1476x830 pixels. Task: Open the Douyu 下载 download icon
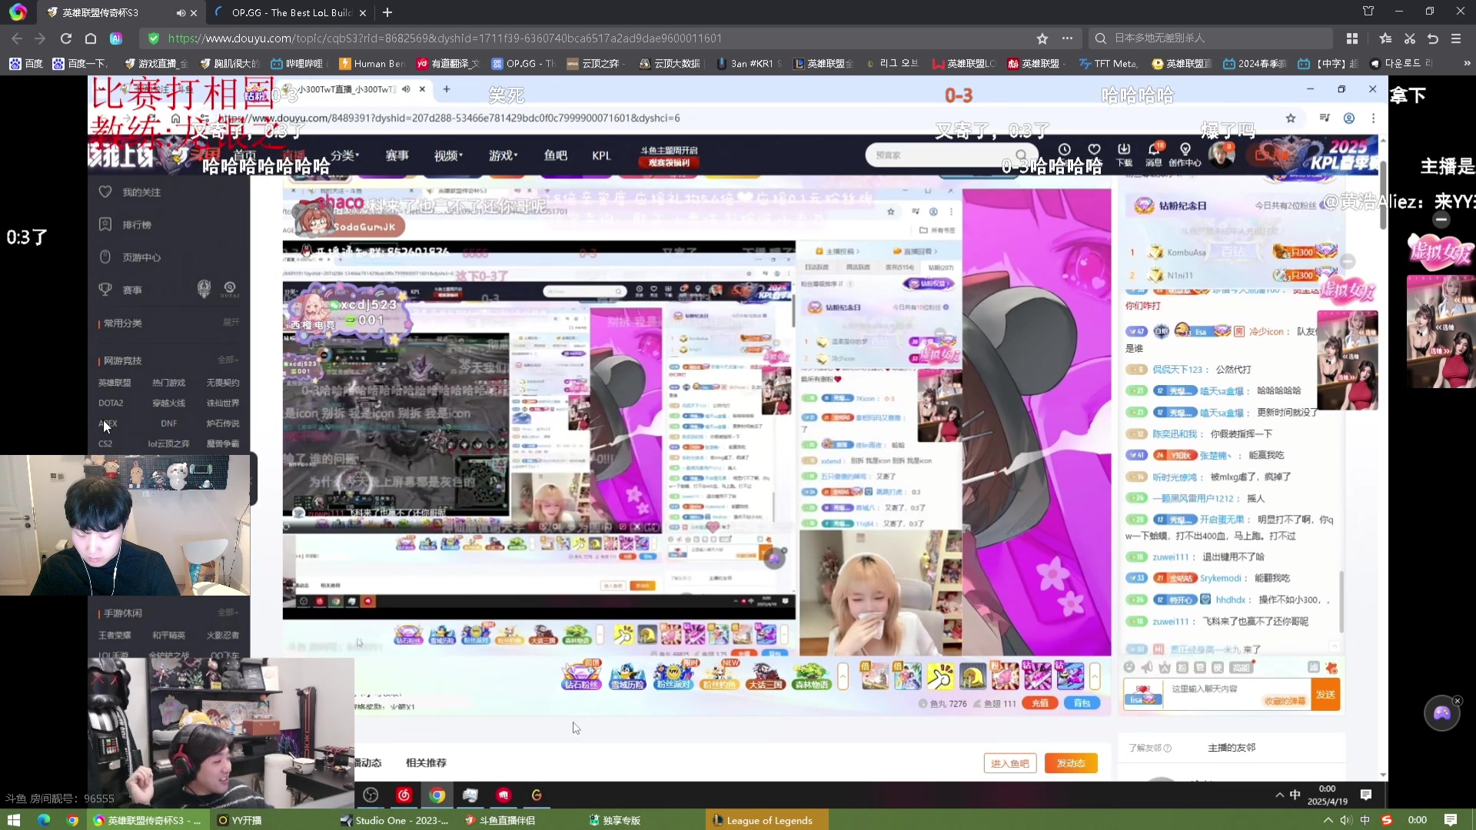(1124, 154)
